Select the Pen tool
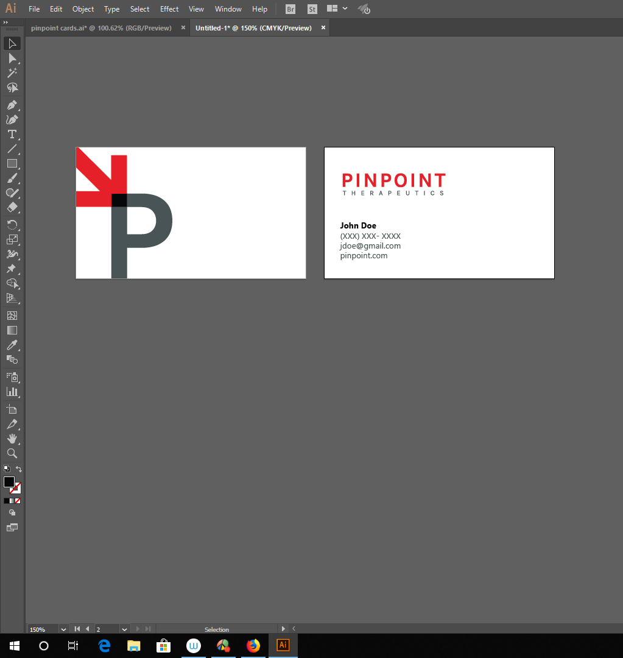Image resolution: width=623 pixels, height=658 pixels. pos(12,105)
